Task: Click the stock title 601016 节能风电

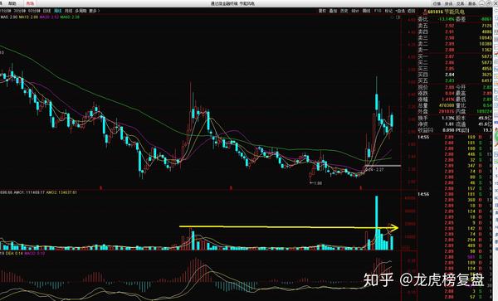Action: pyautogui.click(x=447, y=12)
